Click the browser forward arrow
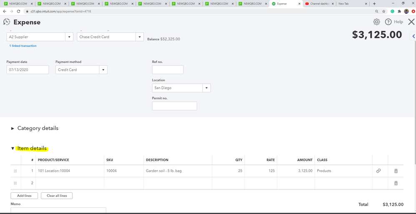Image resolution: width=416 pixels, height=214 pixels. pyautogui.click(x=11, y=11)
